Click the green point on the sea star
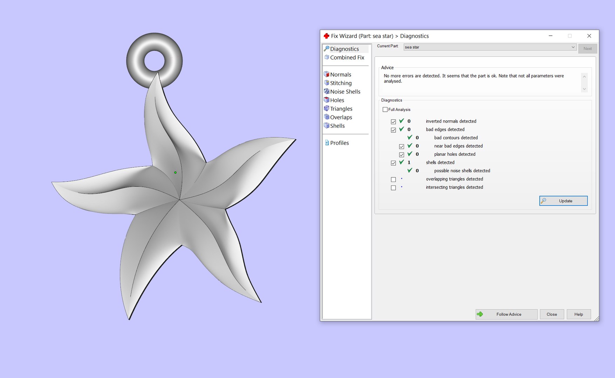615x378 pixels. [x=175, y=173]
